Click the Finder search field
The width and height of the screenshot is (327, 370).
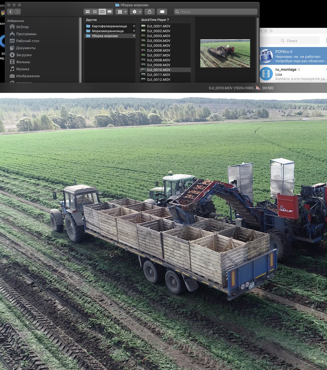[216, 12]
